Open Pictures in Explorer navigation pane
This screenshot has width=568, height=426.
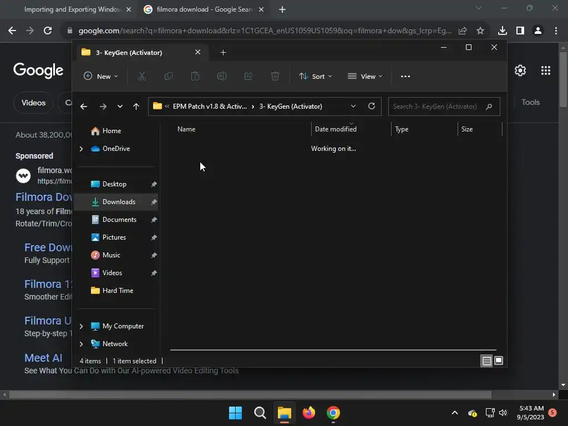coord(116,237)
